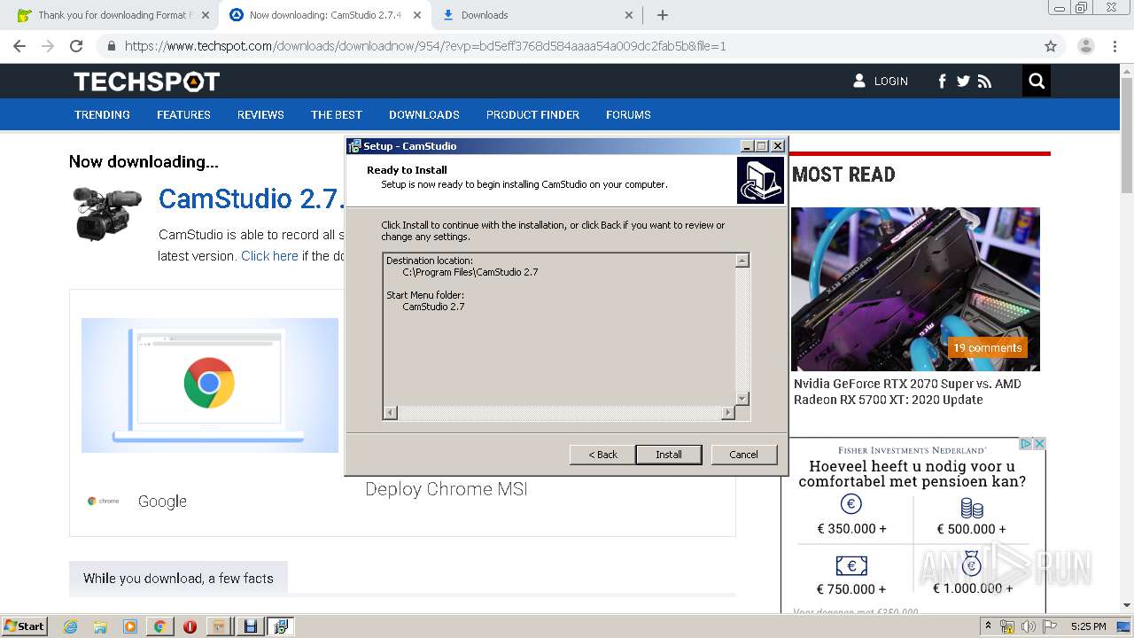Image resolution: width=1134 pixels, height=638 pixels.
Task: Cancel the CamStudio installation
Action: click(x=744, y=455)
